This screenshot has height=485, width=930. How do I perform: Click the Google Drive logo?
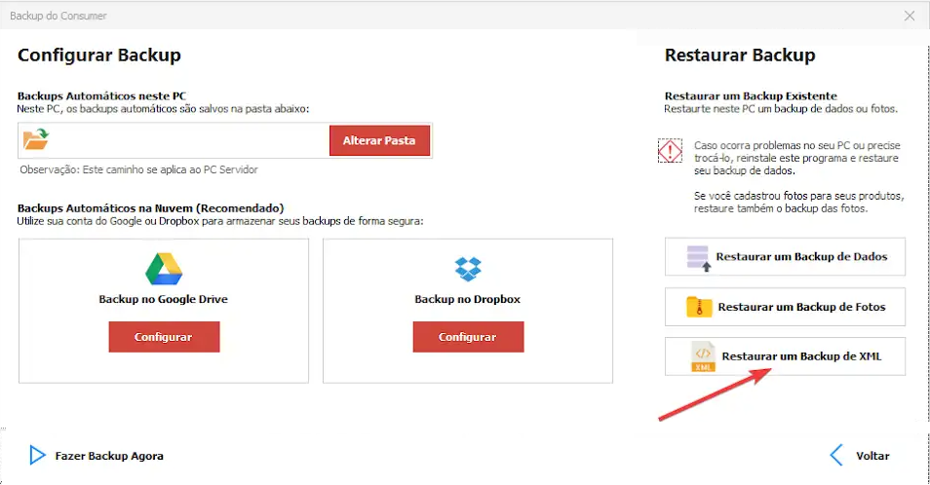[163, 269]
